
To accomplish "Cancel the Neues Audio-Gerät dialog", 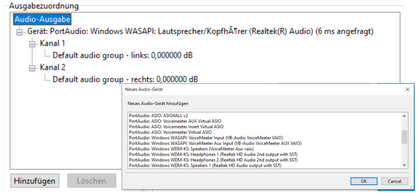I will (x=394, y=181).
